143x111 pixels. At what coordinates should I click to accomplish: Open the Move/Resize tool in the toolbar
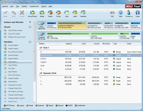click(x=32, y=14)
